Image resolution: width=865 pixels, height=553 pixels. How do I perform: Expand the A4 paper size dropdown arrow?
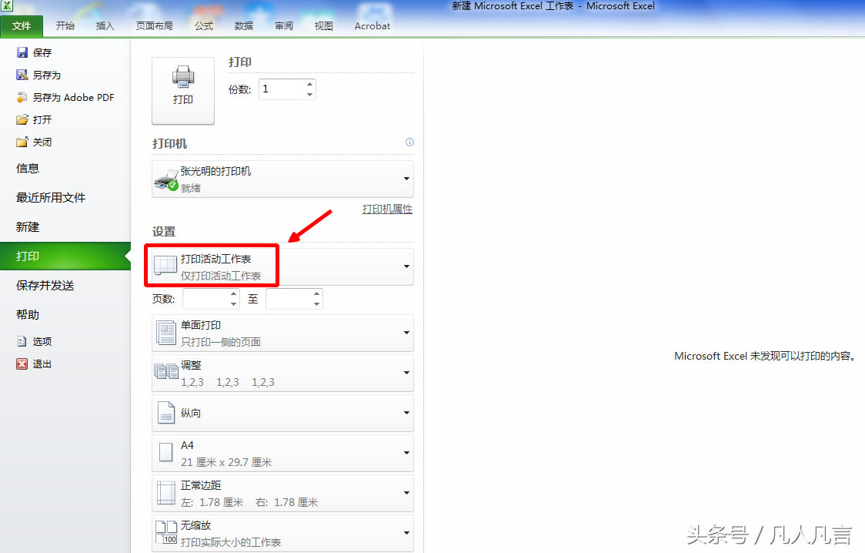tap(406, 453)
